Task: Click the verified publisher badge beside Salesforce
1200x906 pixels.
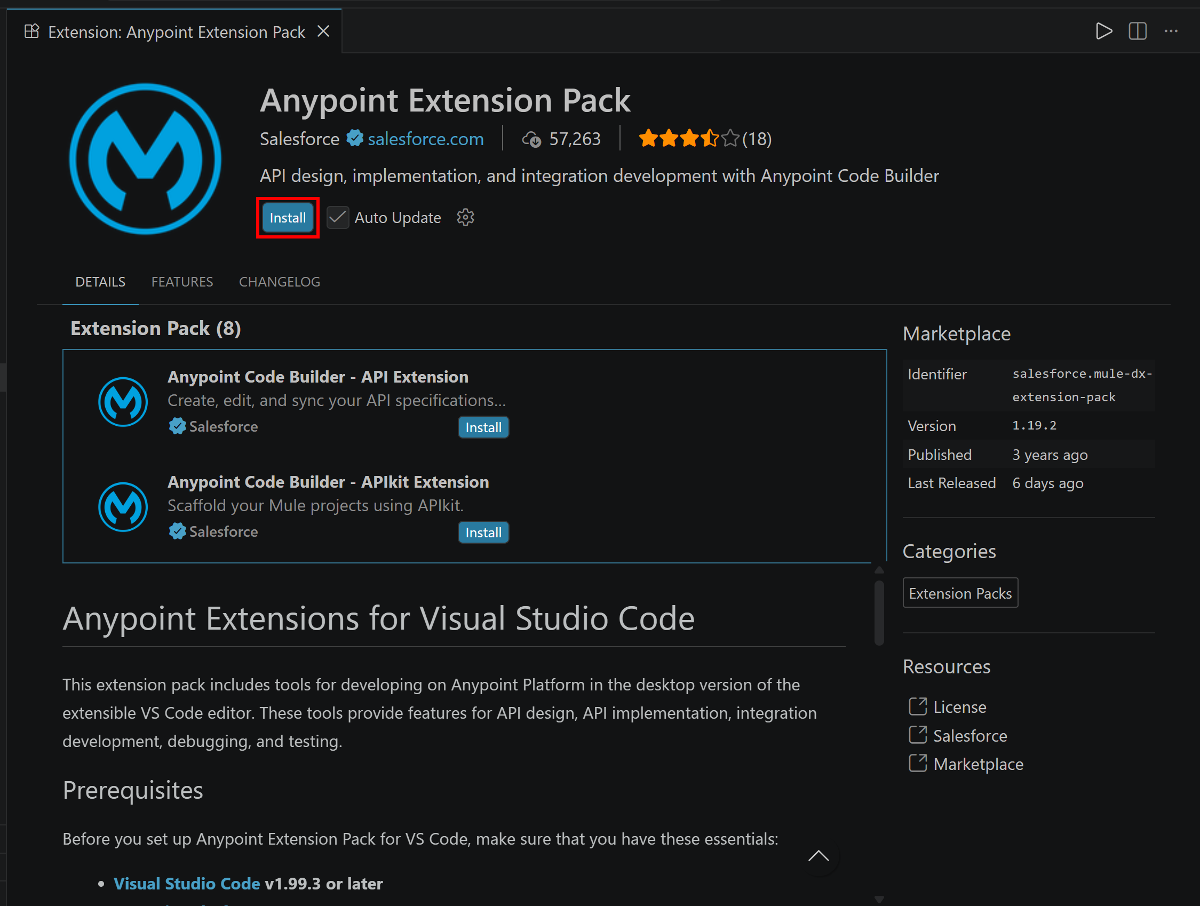Action: (x=355, y=138)
